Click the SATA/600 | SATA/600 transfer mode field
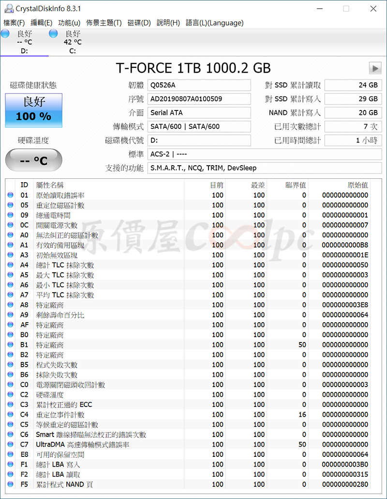The height and width of the screenshot is (499, 387). click(199, 126)
